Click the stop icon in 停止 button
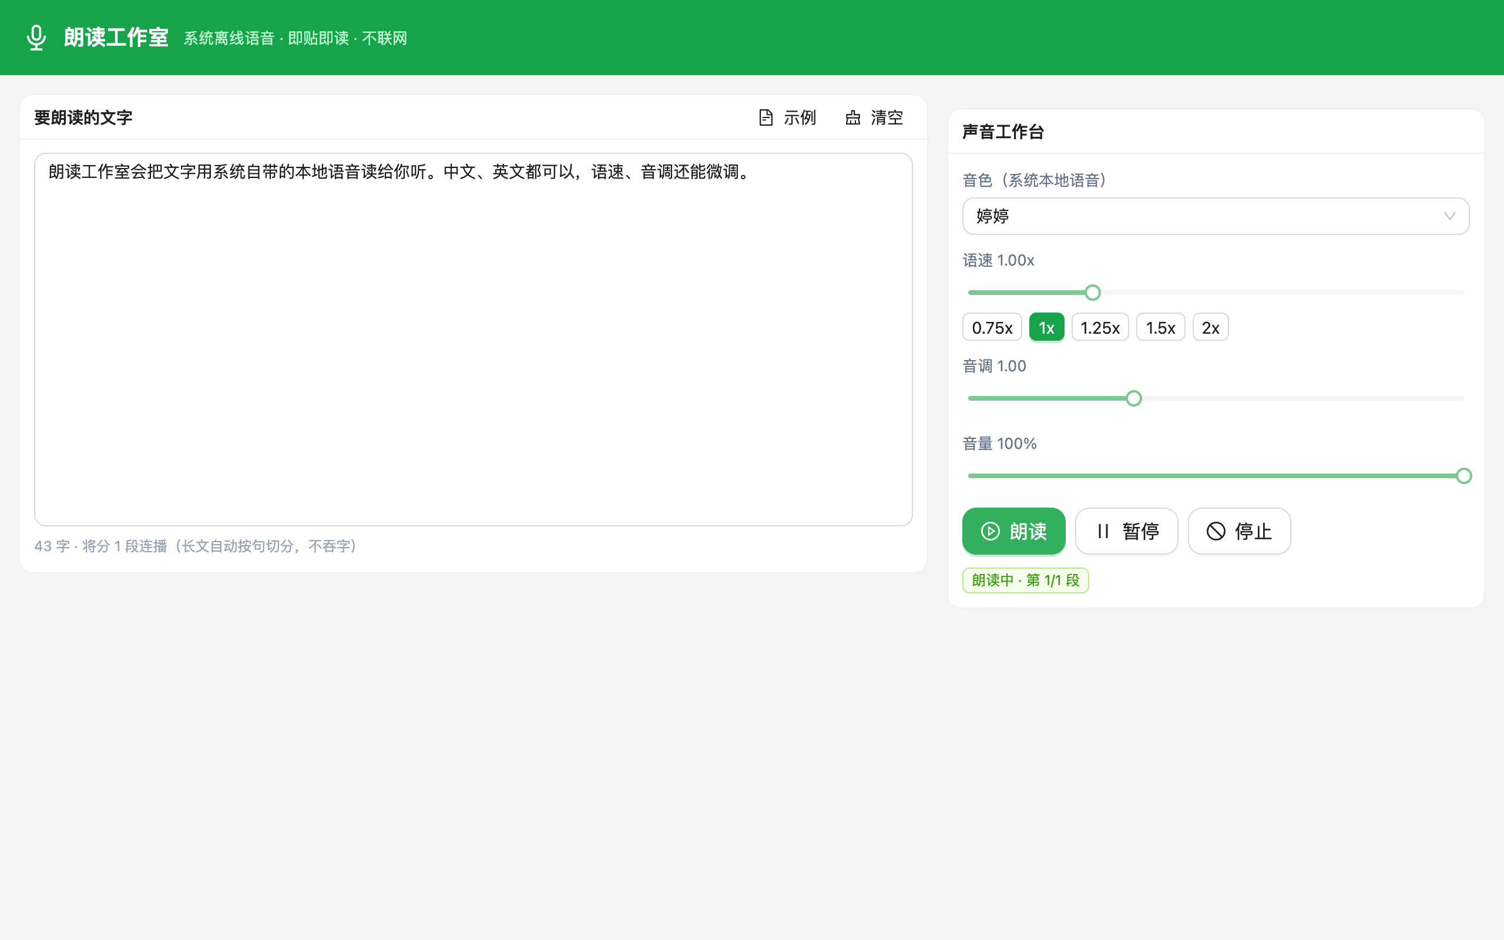The width and height of the screenshot is (1504, 940). coord(1216,531)
